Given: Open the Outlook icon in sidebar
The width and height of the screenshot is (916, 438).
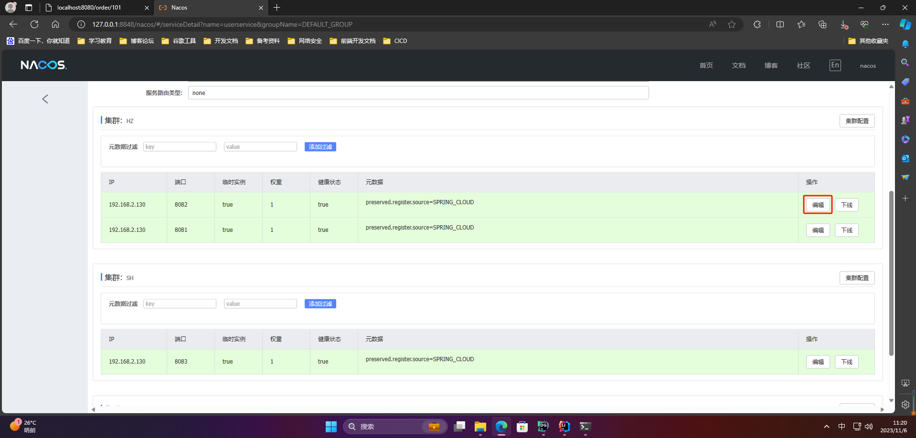Looking at the screenshot, I should 905,158.
